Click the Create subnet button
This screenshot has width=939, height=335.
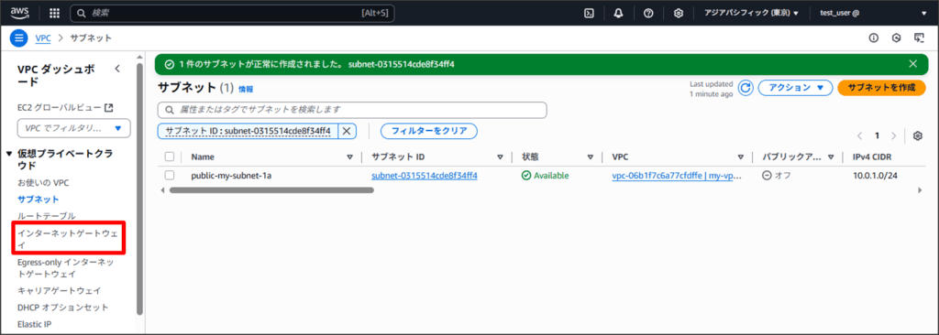point(882,88)
